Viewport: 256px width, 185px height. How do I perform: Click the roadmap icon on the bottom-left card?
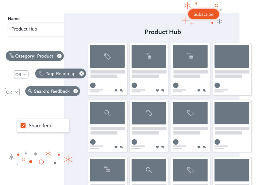tap(107, 170)
